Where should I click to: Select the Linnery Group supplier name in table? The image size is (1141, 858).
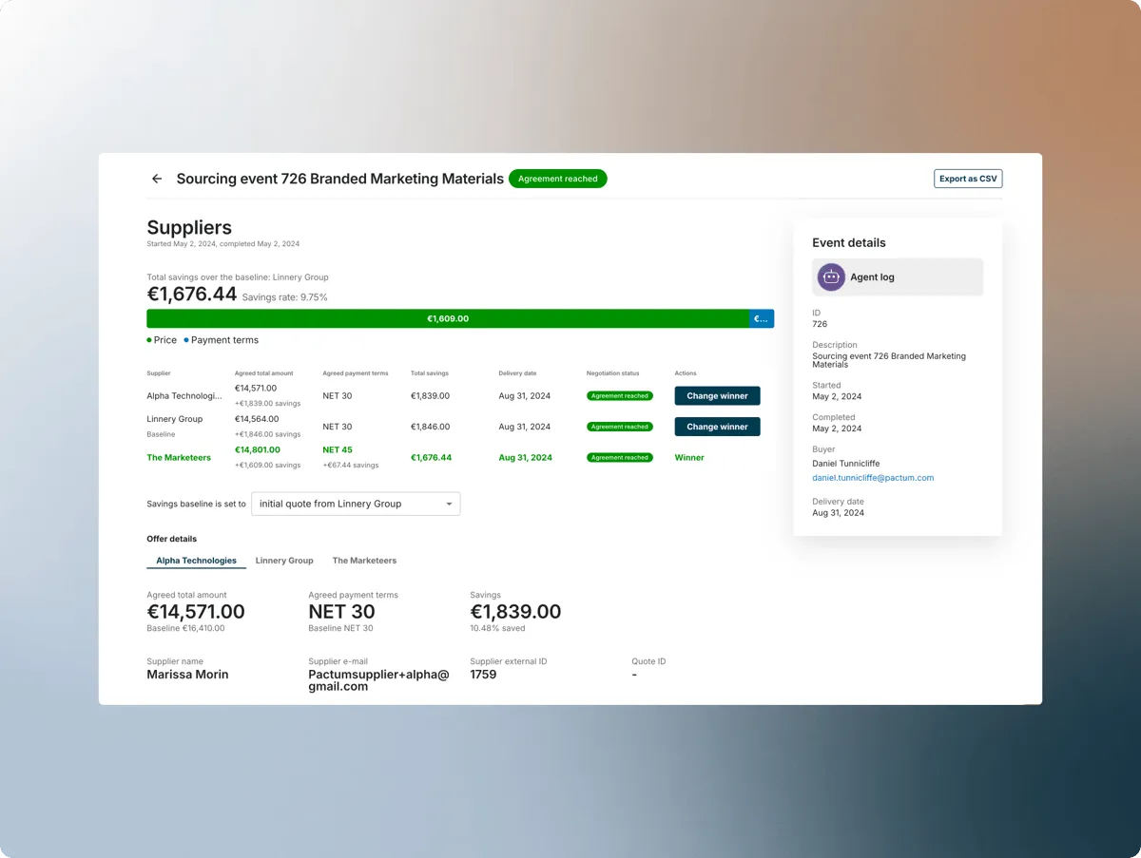coord(175,419)
